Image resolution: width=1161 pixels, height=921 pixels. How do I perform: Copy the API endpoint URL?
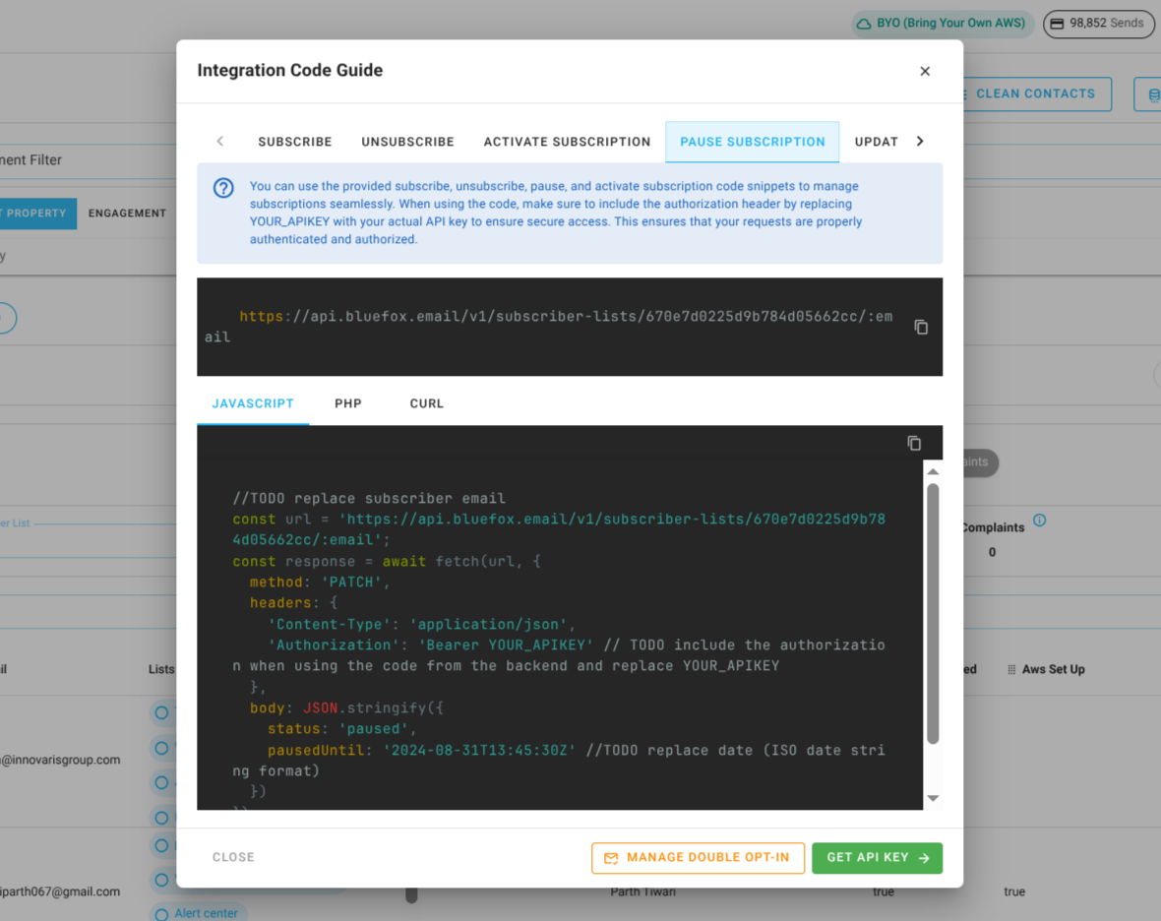pyautogui.click(x=921, y=328)
